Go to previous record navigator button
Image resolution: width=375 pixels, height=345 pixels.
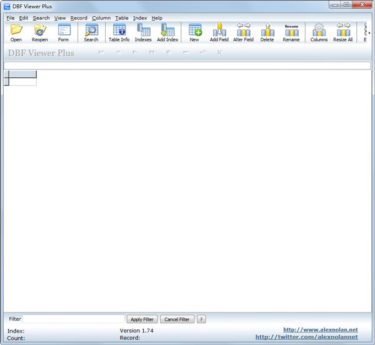(118, 52)
